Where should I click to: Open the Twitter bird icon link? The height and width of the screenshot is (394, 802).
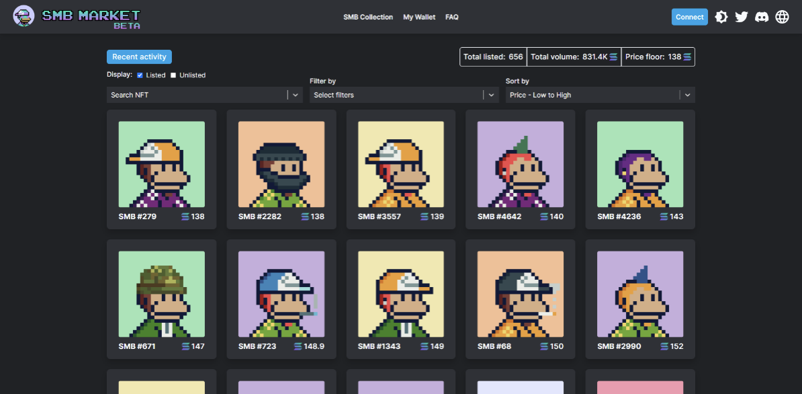(x=742, y=17)
